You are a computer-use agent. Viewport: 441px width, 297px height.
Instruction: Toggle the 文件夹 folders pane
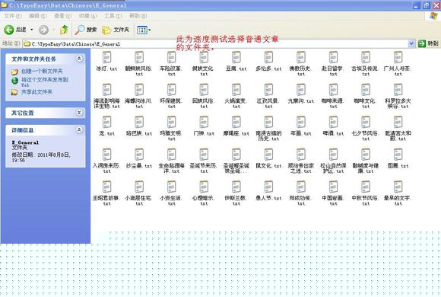point(116,30)
